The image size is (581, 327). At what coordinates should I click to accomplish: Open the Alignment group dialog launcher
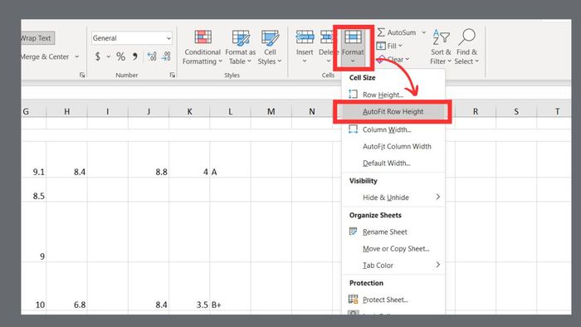[x=82, y=76]
